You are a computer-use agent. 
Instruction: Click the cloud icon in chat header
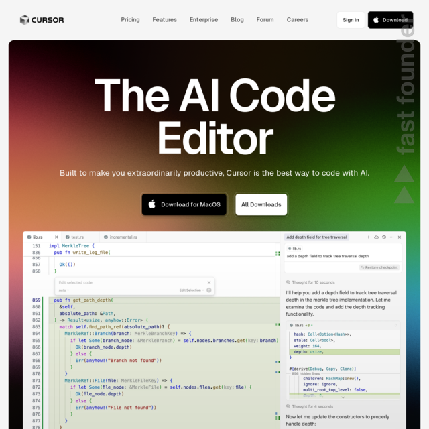377,237
